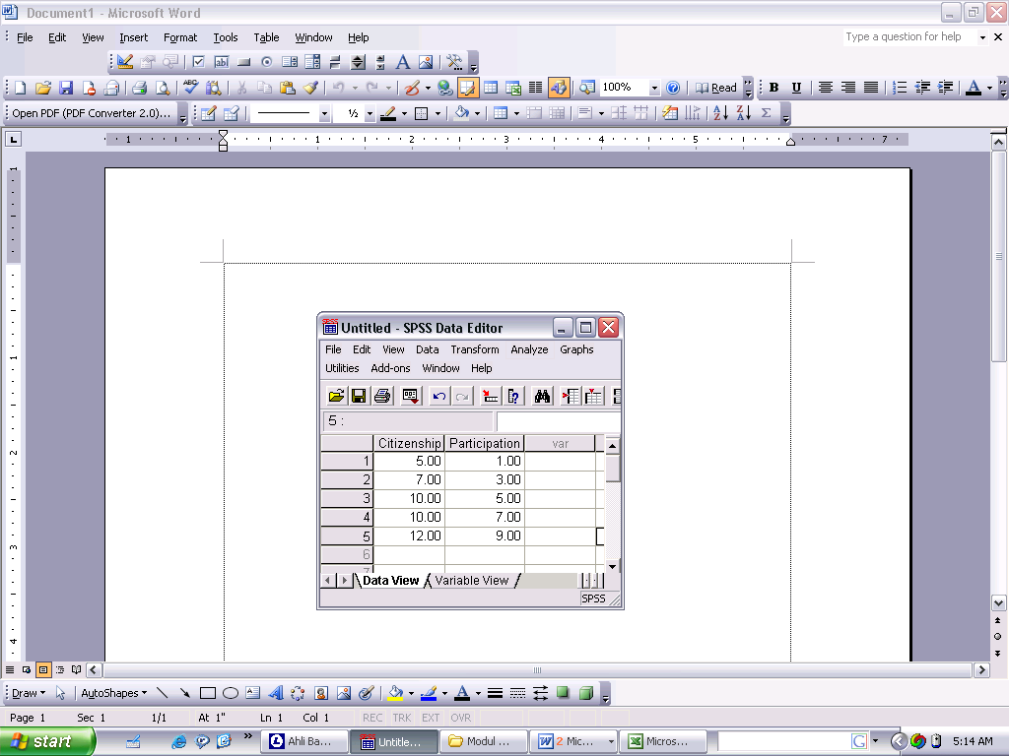The image size is (1009, 756).
Task: Select the table Eraser tool
Action: point(231,114)
